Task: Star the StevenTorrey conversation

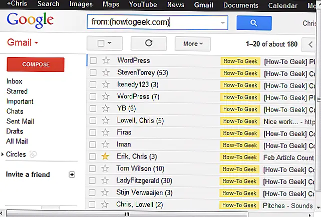Action: 106,72
